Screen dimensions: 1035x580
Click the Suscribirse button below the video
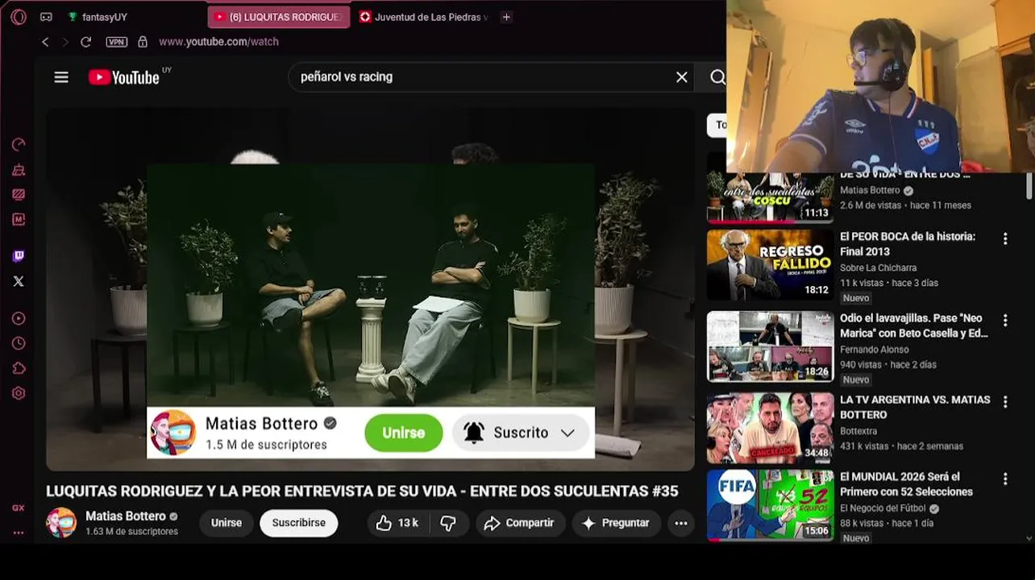pos(298,523)
